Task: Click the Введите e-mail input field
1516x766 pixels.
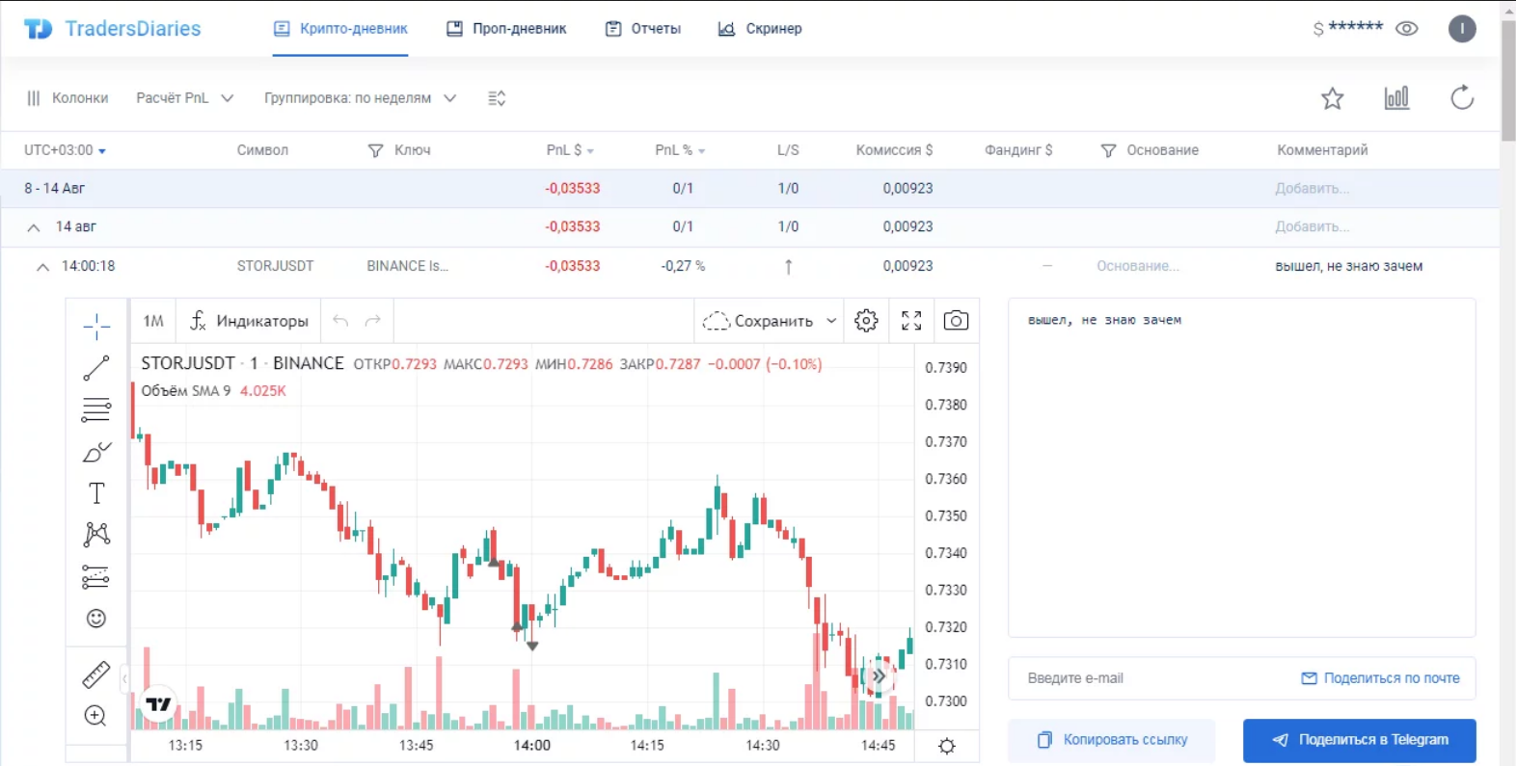Action: (x=1148, y=678)
